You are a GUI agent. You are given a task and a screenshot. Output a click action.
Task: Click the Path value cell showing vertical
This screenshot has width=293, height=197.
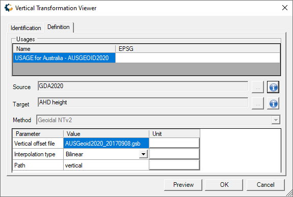coord(106,165)
